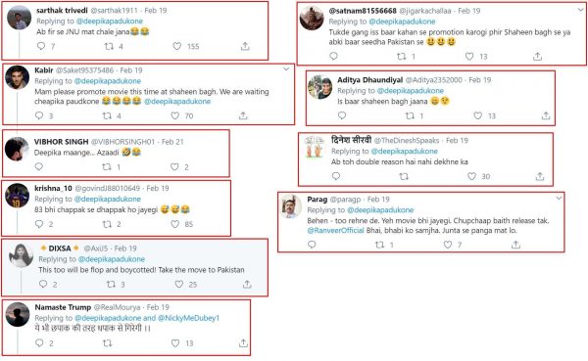Open @deepikapadukone link in sarthak trivedi's reply

tap(110, 21)
